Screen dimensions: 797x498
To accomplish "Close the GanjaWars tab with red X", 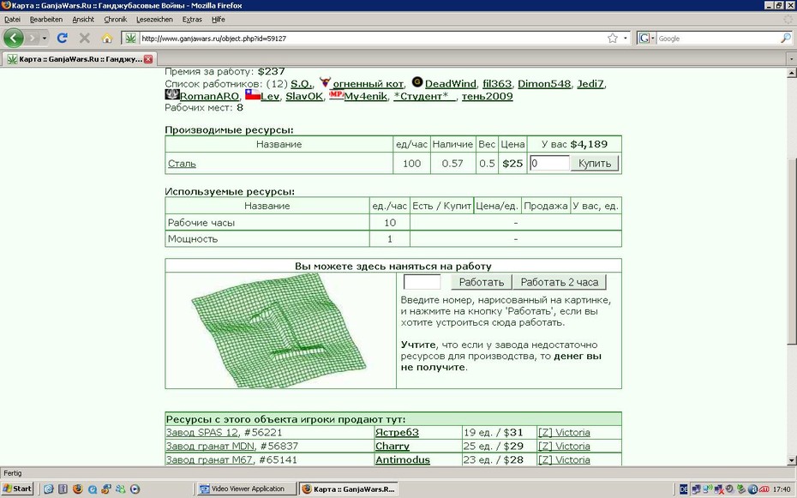I will tap(148, 59).
